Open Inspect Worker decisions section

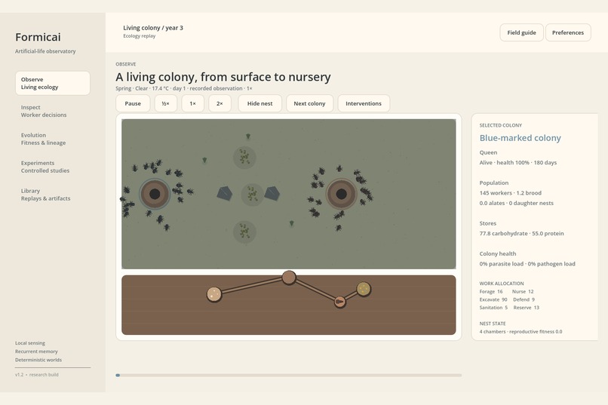pyautogui.click(x=53, y=111)
